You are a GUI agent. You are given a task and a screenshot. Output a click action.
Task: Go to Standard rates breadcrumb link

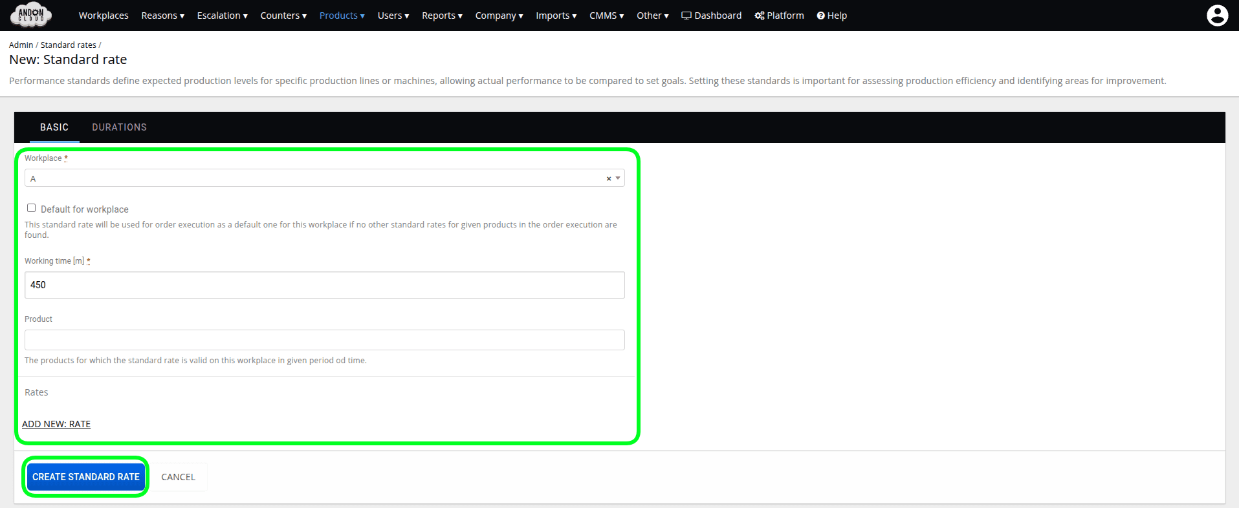(x=68, y=45)
